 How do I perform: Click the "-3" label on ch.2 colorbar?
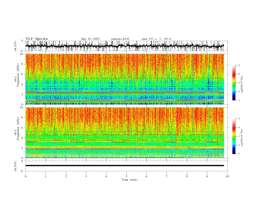point(239,119)
